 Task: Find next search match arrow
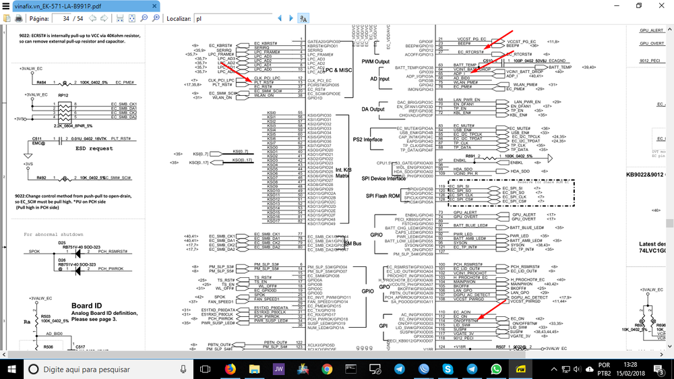tap(290, 19)
